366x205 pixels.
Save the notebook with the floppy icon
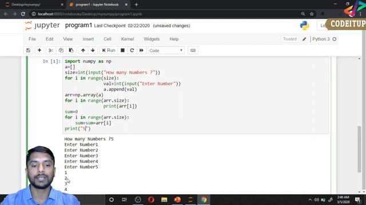coord(28,51)
